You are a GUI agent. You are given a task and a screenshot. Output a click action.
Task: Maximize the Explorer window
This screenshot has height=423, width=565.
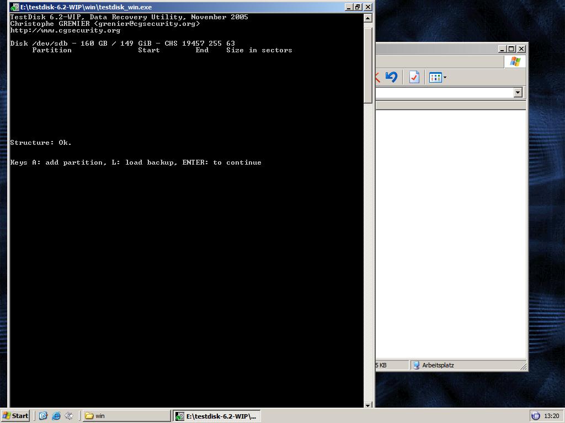(511, 48)
